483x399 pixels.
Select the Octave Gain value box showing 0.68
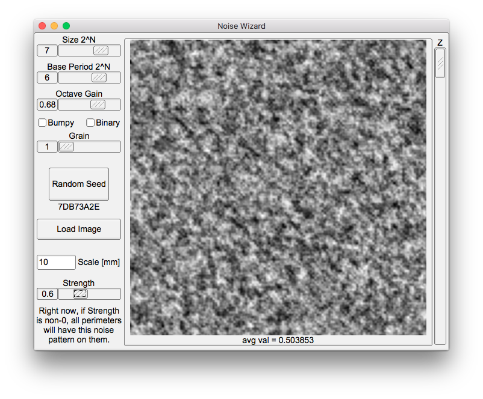(47, 105)
